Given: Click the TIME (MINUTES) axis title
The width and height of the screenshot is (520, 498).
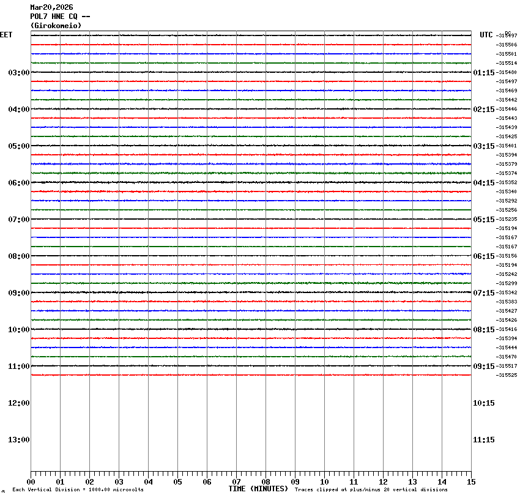Looking at the screenshot, I should [258, 489].
